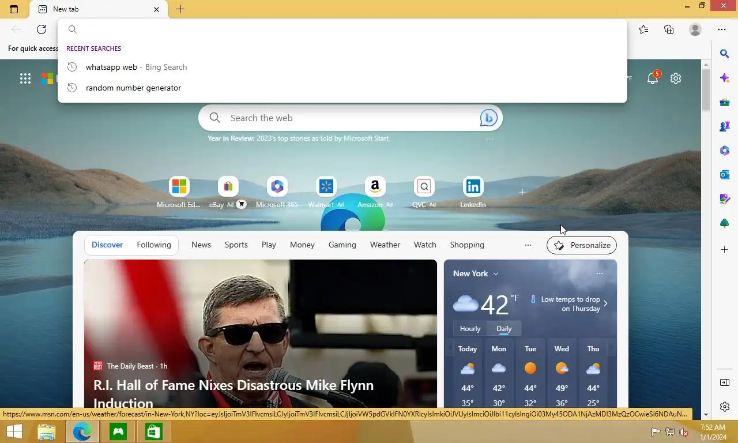Open the Outlook sidebar icon

click(725, 175)
